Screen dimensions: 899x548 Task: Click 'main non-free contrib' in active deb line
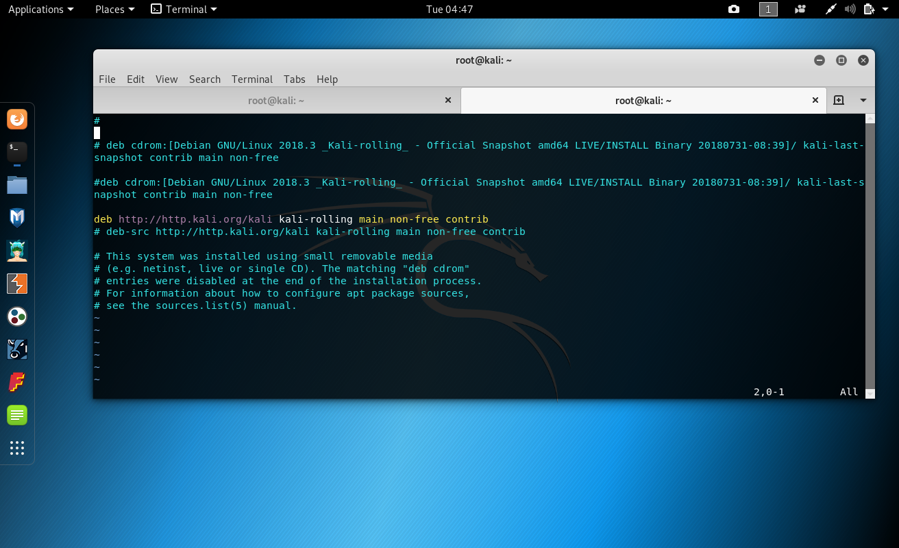pyautogui.click(x=423, y=219)
